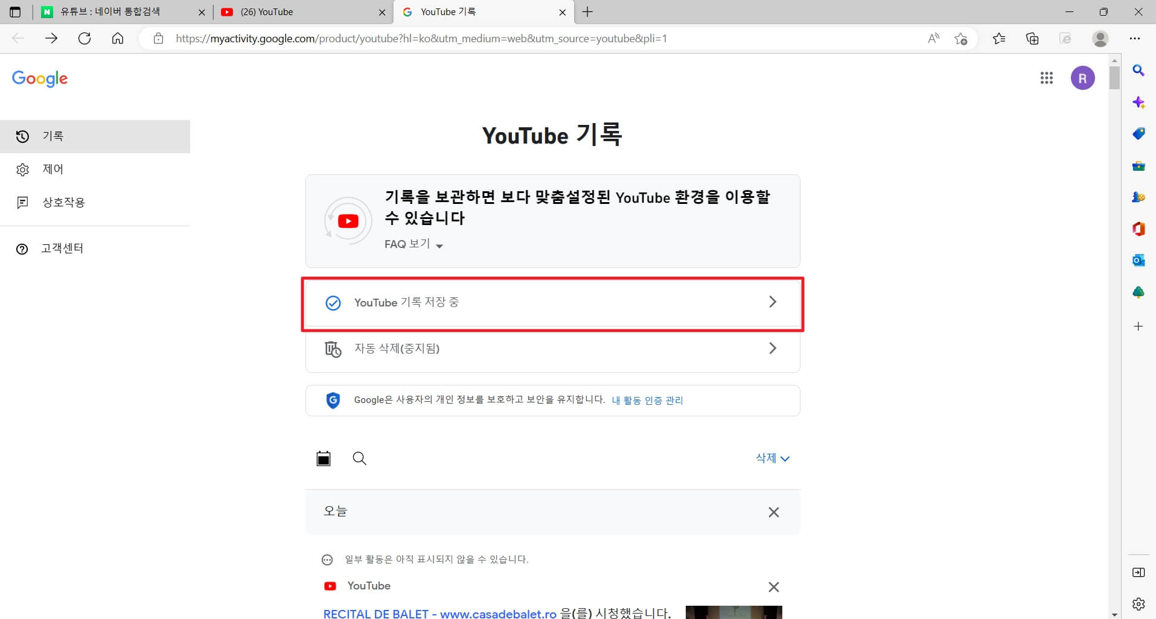Open the 내 활동 인증 관리 link
Screen dimensions: 1156x619
tap(647, 400)
